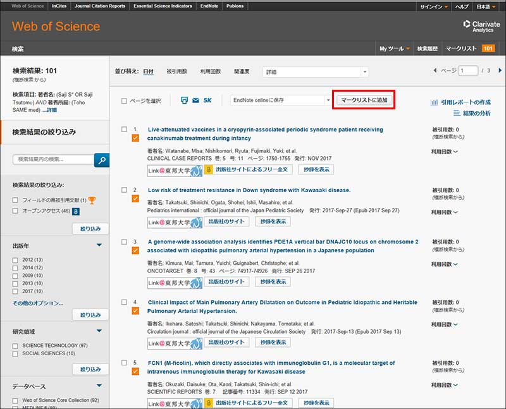This screenshot has width=506, height=409.
Task: Click the マークリスト 101 count badge
Action: pos(488,49)
